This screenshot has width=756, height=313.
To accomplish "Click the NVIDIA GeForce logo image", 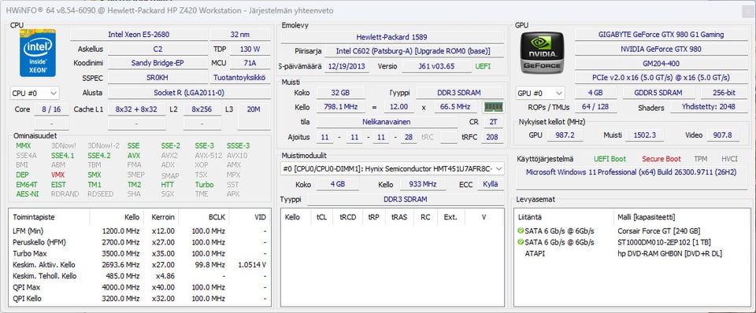I will [542, 53].
